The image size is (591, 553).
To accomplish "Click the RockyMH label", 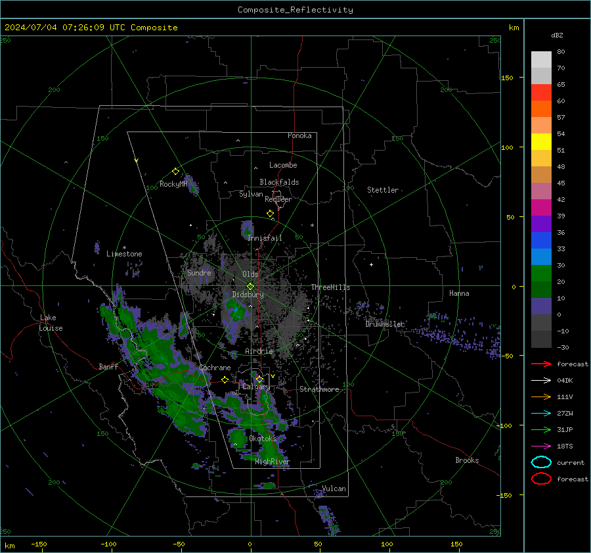I will coord(173,184).
